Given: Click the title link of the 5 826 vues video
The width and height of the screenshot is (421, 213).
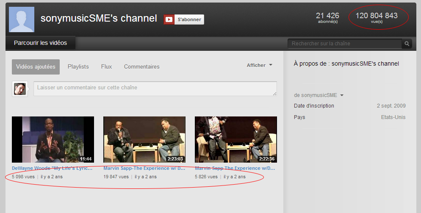Looking at the screenshot, I should (x=235, y=168).
